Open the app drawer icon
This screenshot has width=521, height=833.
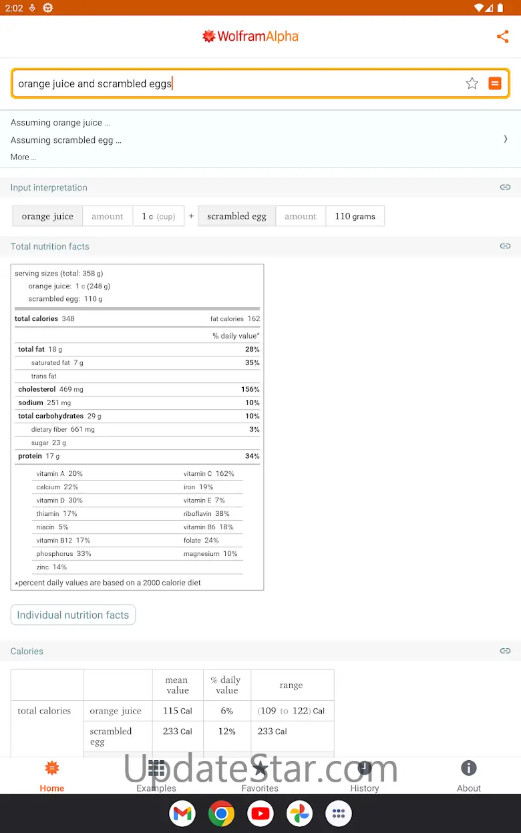339,813
